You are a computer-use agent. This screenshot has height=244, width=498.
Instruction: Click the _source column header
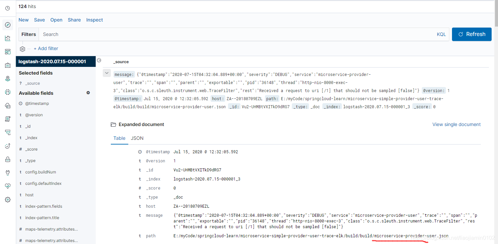point(121,62)
